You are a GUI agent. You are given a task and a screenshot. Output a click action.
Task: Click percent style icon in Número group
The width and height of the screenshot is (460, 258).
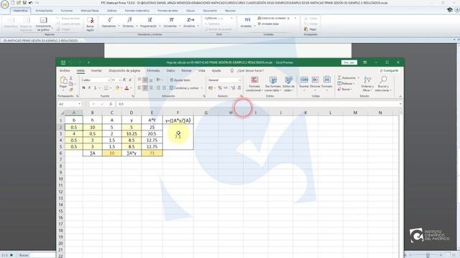[x=219, y=87]
